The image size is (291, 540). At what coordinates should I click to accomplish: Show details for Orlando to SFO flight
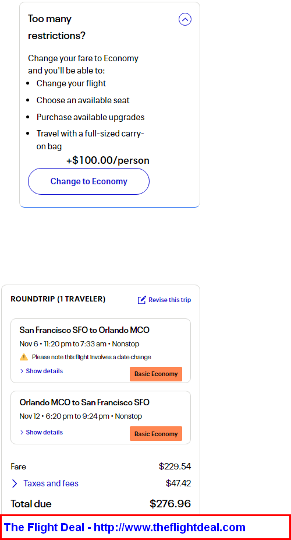click(41, 432)
